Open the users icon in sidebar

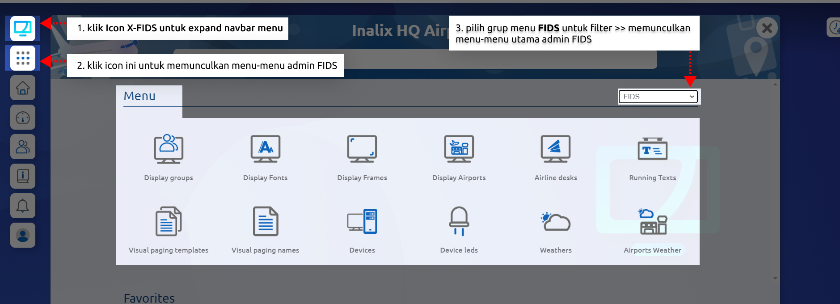[x=23, y=147]
